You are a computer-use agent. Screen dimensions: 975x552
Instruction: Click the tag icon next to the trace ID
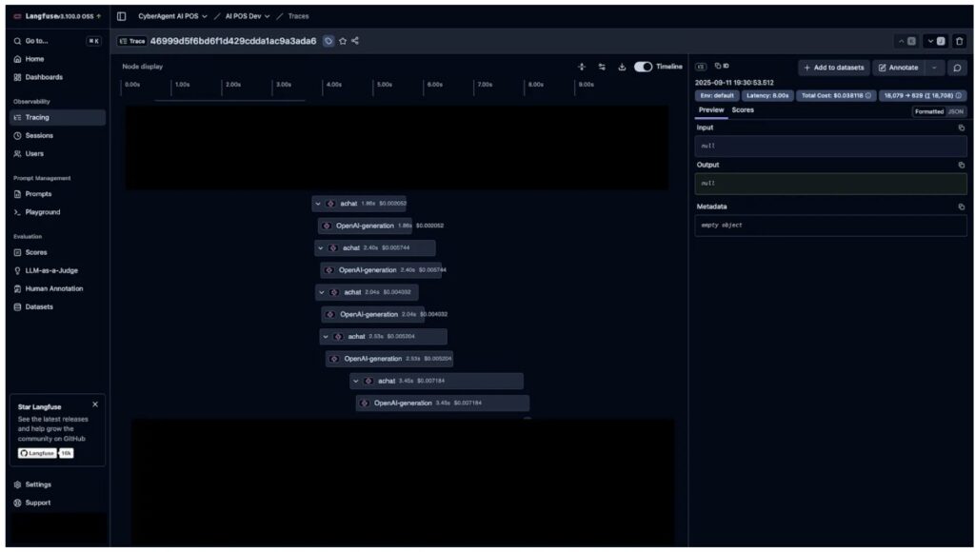tap(328, 41)
